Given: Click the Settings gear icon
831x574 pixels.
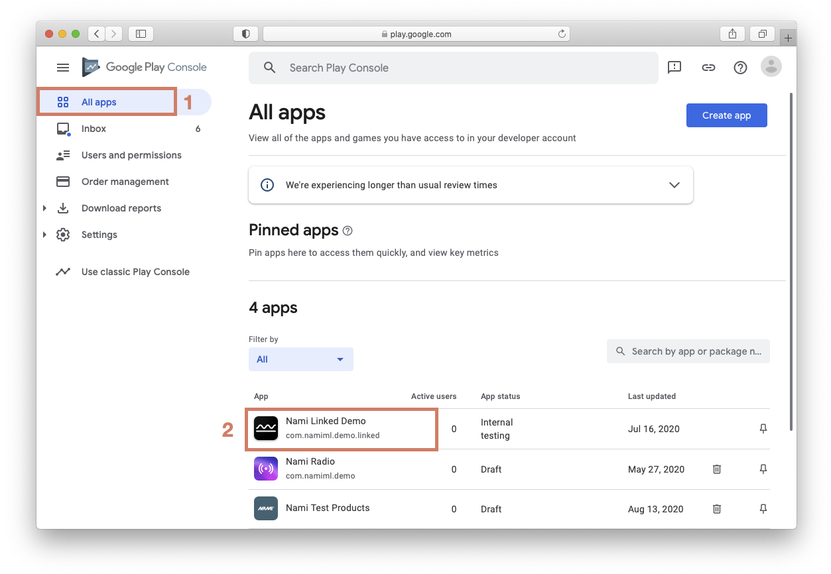Looking at the screenshot, I should click(63, 235).
